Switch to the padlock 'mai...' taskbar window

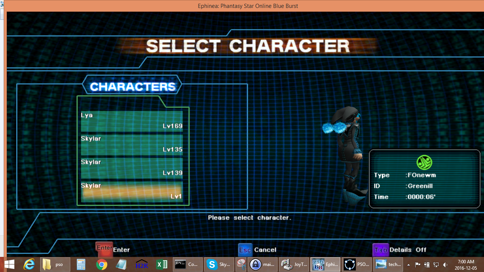263,264
